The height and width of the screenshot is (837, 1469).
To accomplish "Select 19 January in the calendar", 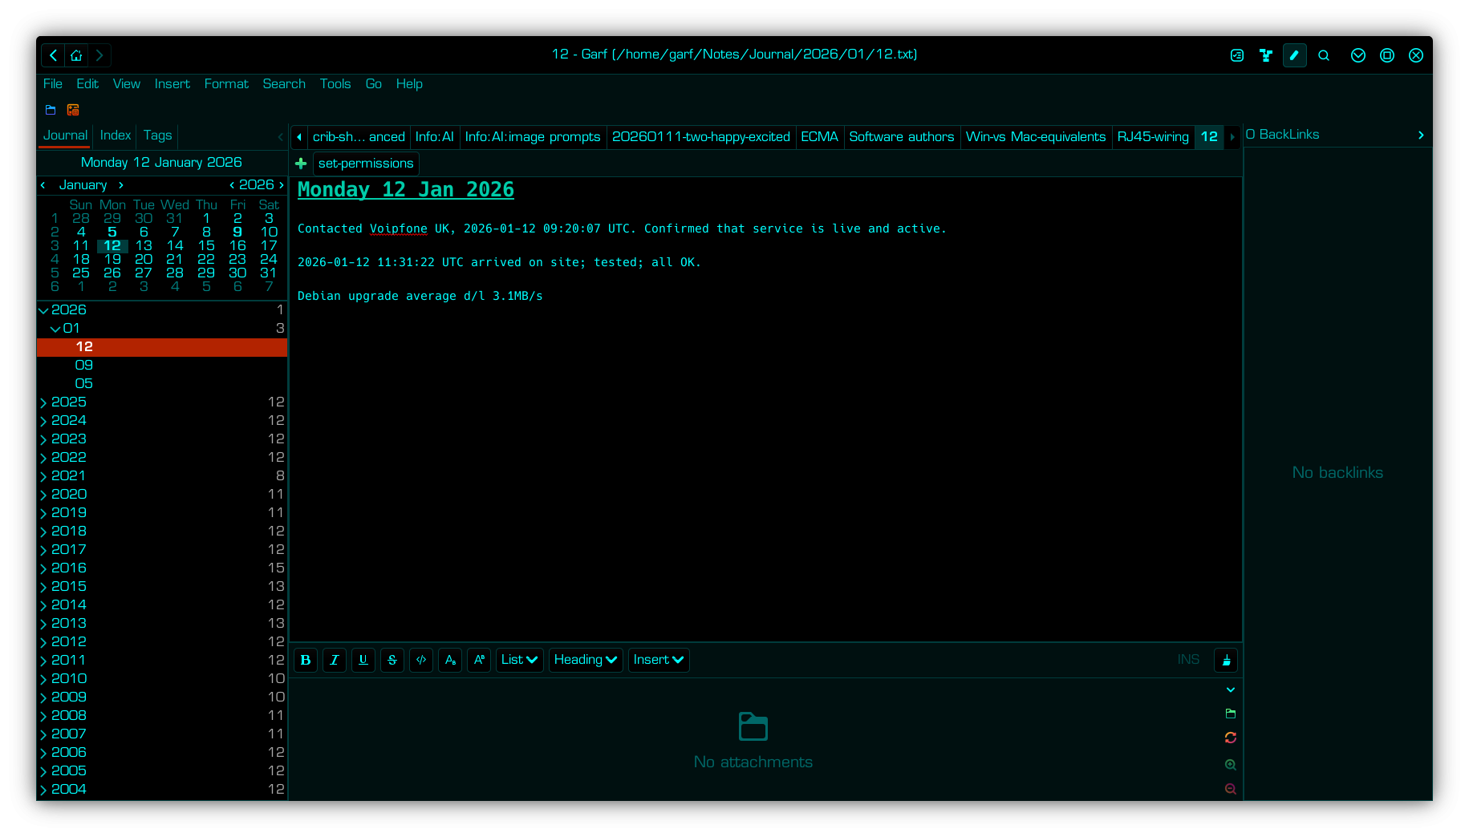I will tap(112, 260).
